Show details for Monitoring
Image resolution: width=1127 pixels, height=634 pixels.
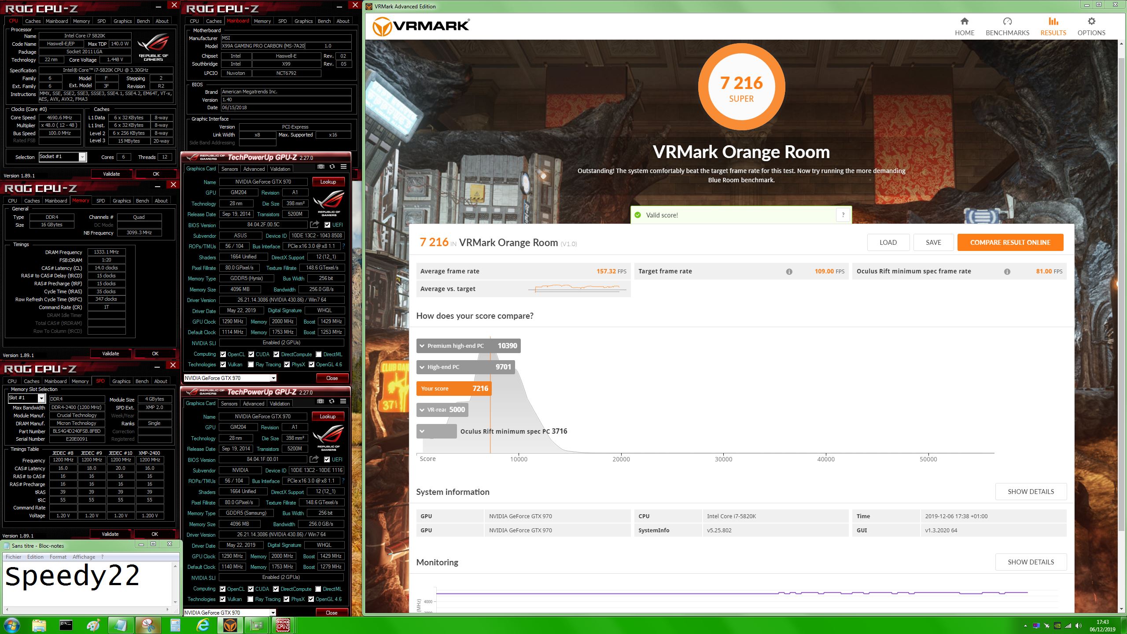click(1031, 562)
